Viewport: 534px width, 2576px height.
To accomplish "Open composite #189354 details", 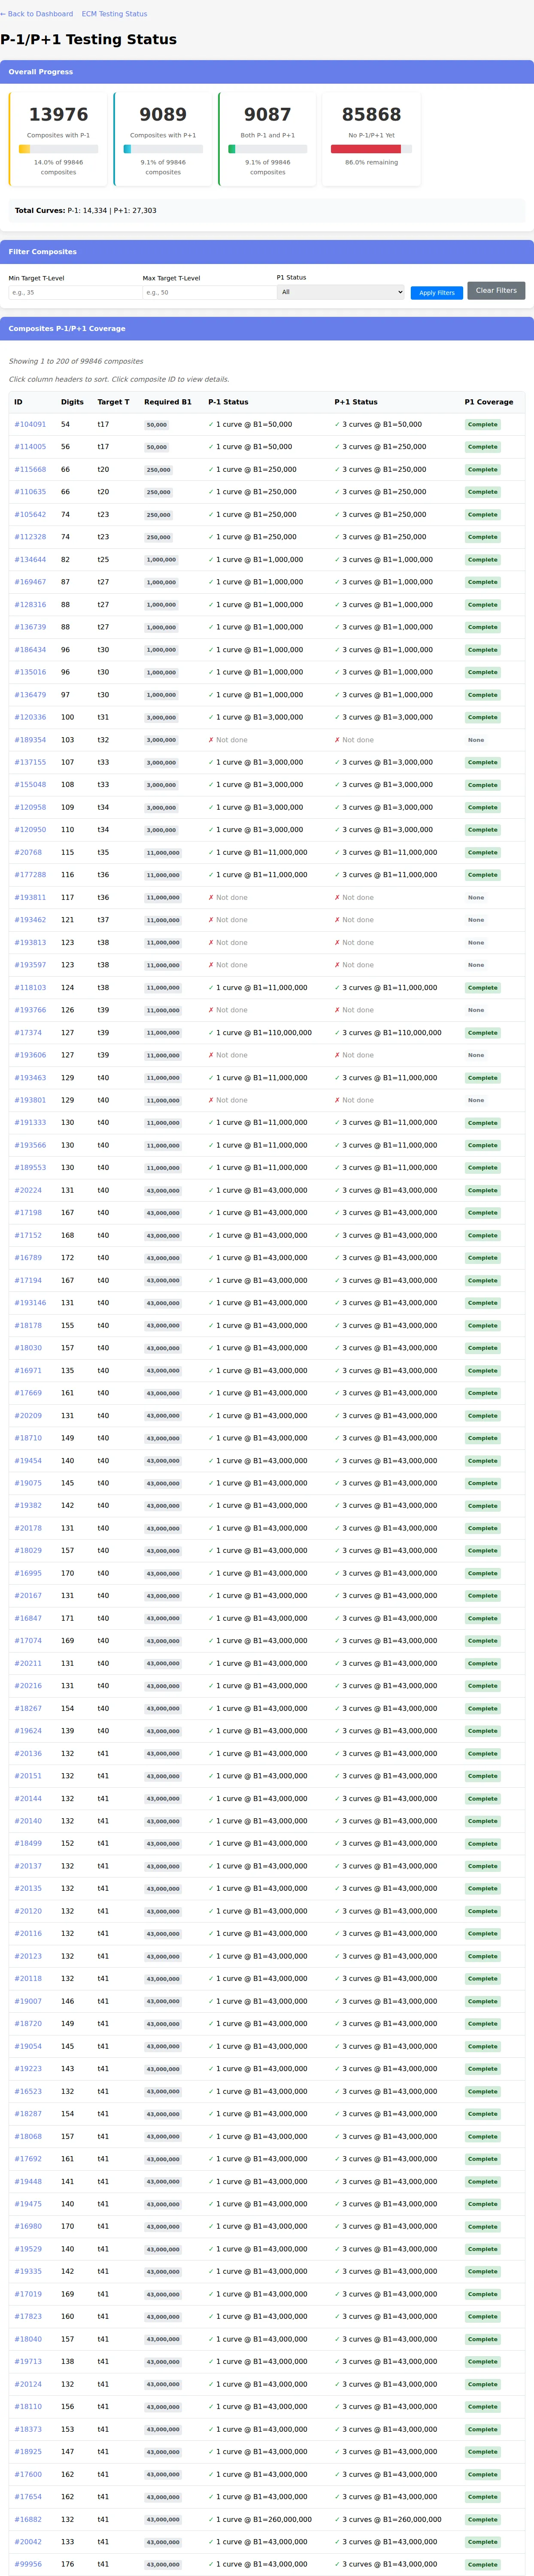I will [x=30, y=740].
